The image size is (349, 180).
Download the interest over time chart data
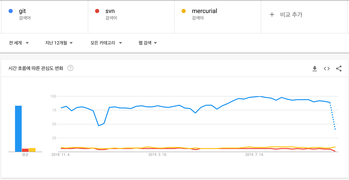click(314, 69)
